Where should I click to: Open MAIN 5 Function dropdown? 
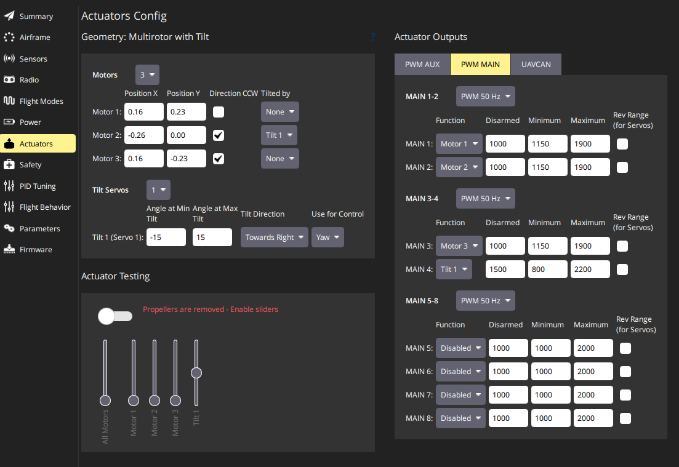(460, 348)
